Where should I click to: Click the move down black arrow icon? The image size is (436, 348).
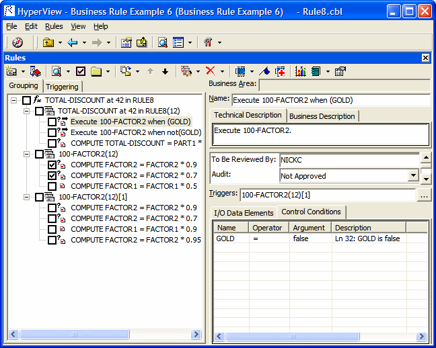pos(165,71)
